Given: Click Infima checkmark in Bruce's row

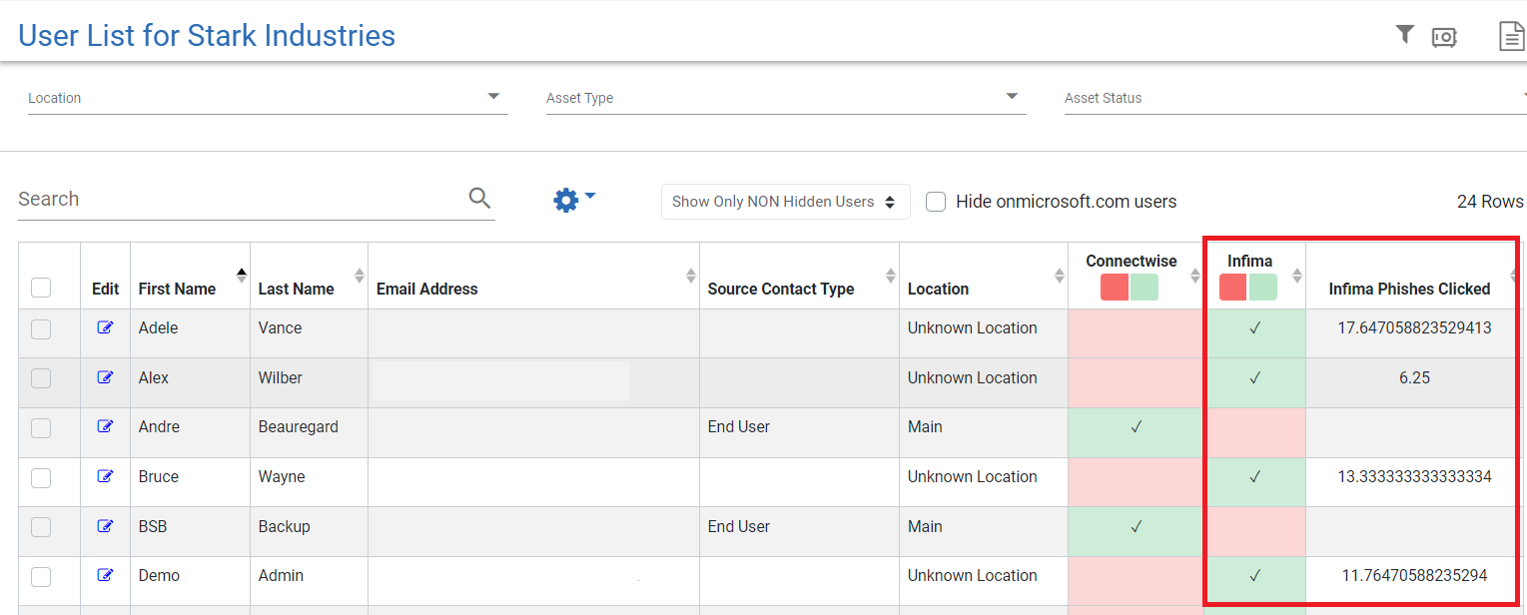Looking at the screenshot, I should pyautogui.click(x=1255, y=476).
